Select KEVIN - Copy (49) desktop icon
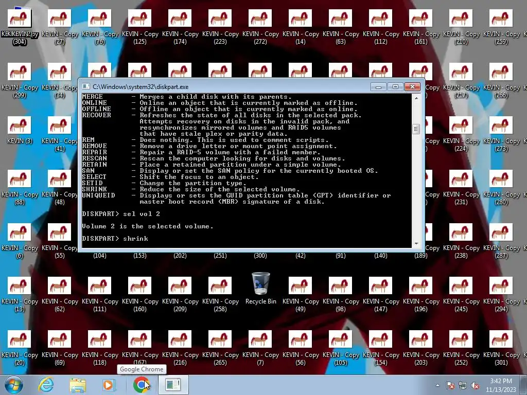This screenshot has height=395, width=527. pyautogui.click(x=301, y=295)
